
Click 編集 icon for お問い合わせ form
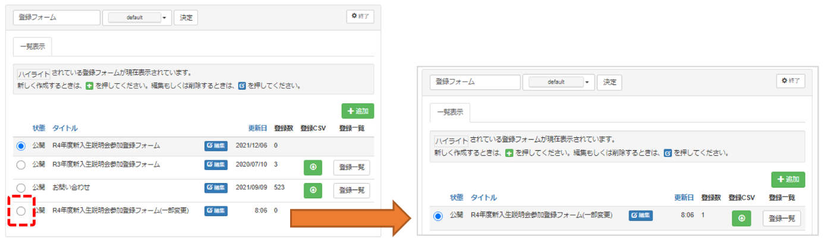click(x=216, y=188)
